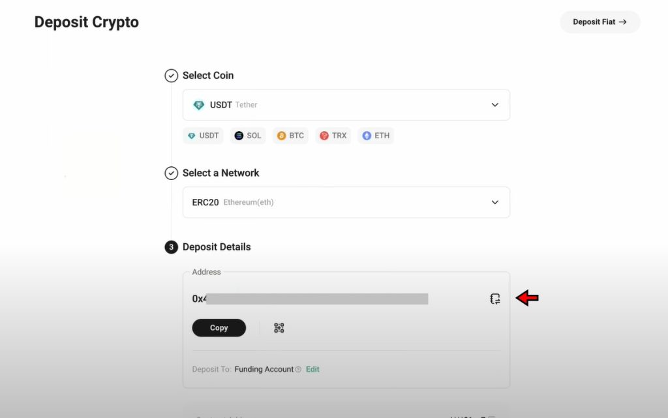Click the Select a Network checkmark circle

[171, 173]
